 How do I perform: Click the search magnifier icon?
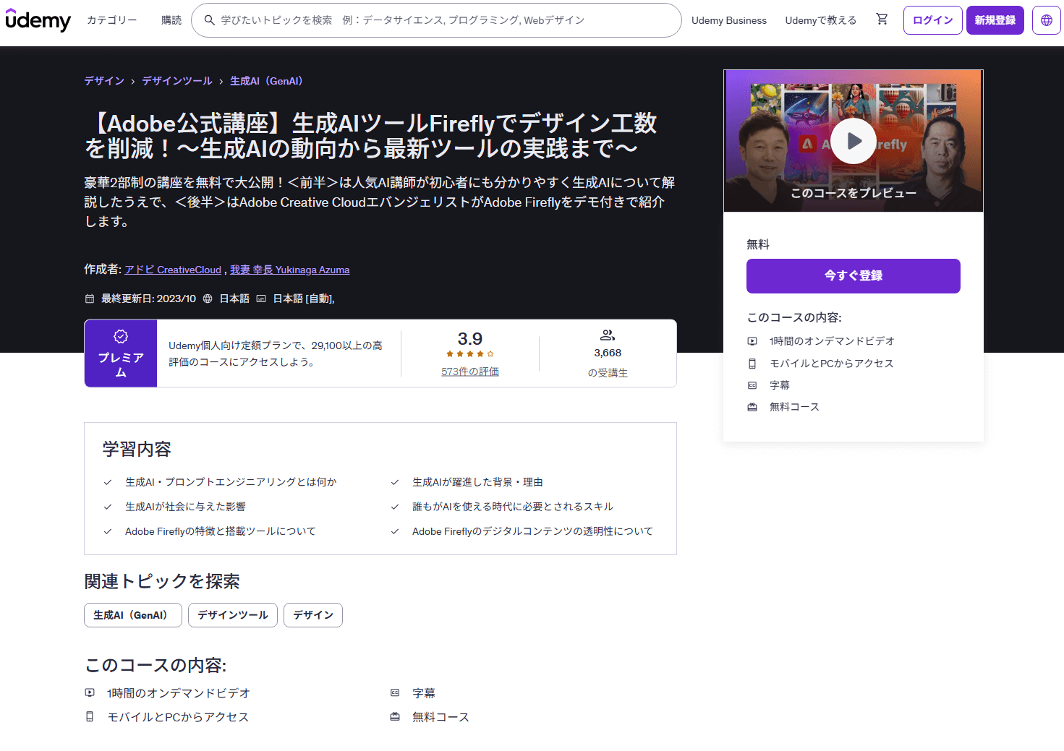click(209, 20)
